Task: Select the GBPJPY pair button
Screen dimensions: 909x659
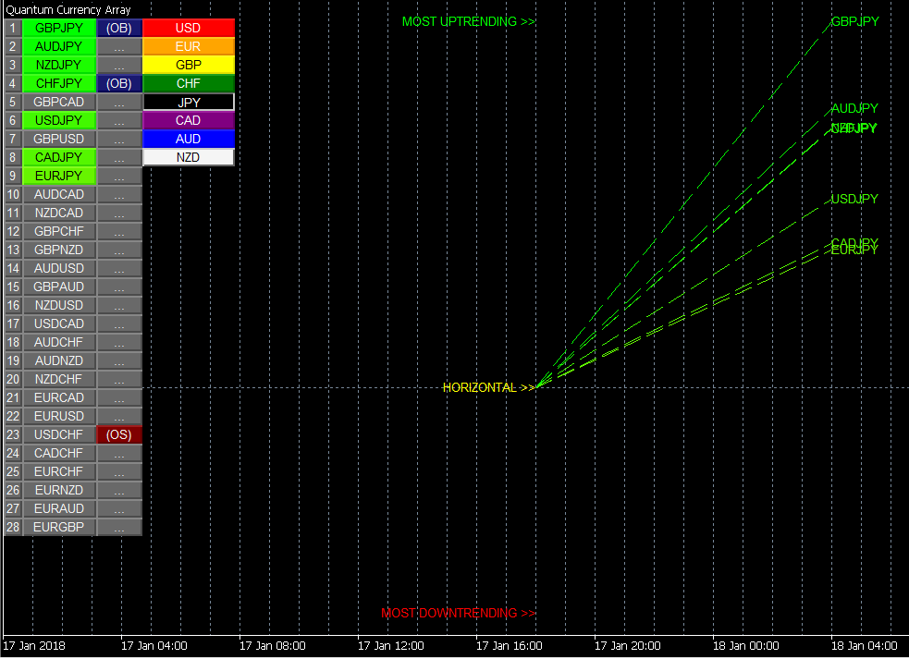Action: 58,28
